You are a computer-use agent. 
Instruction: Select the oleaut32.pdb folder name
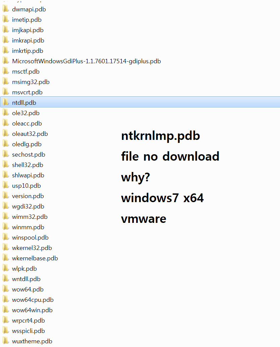tap(30, 134)
